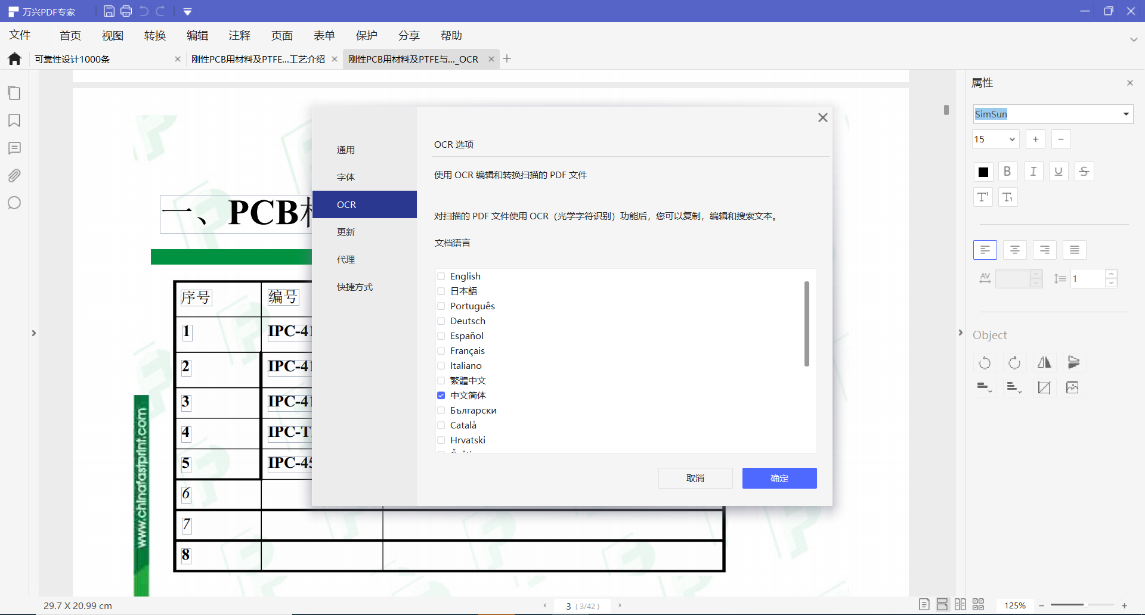Check the Português language checkbox
The image size is (1145, 615).
click(x=441, y=306)
